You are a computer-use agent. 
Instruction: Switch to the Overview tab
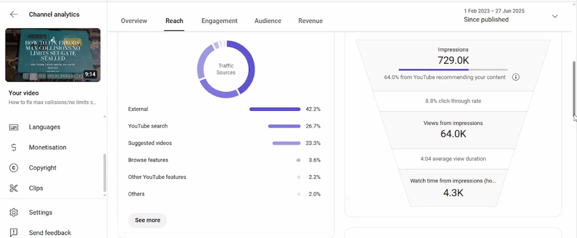click(x=134, y=21)
